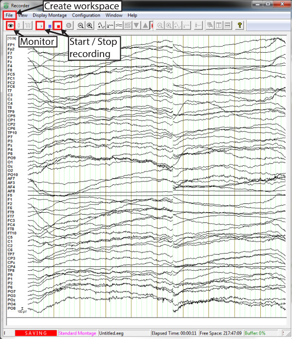The width and height of the screenshot is (292, 339).
Task: Click the Recorder app icon in title bar
Action: [x=6, y=6]
